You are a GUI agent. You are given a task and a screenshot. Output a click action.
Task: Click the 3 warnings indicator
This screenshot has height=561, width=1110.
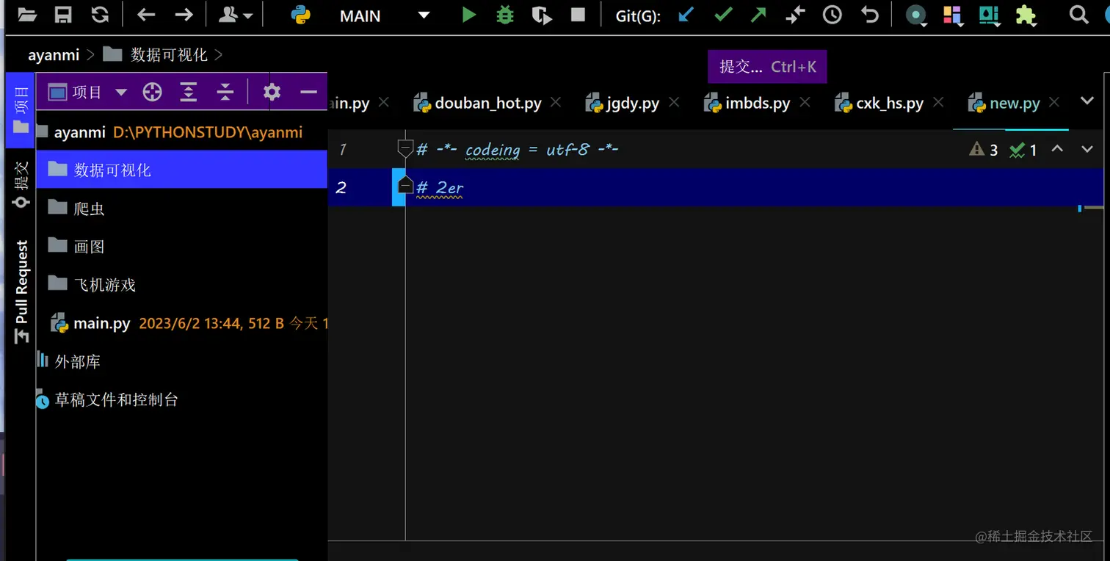984,150
